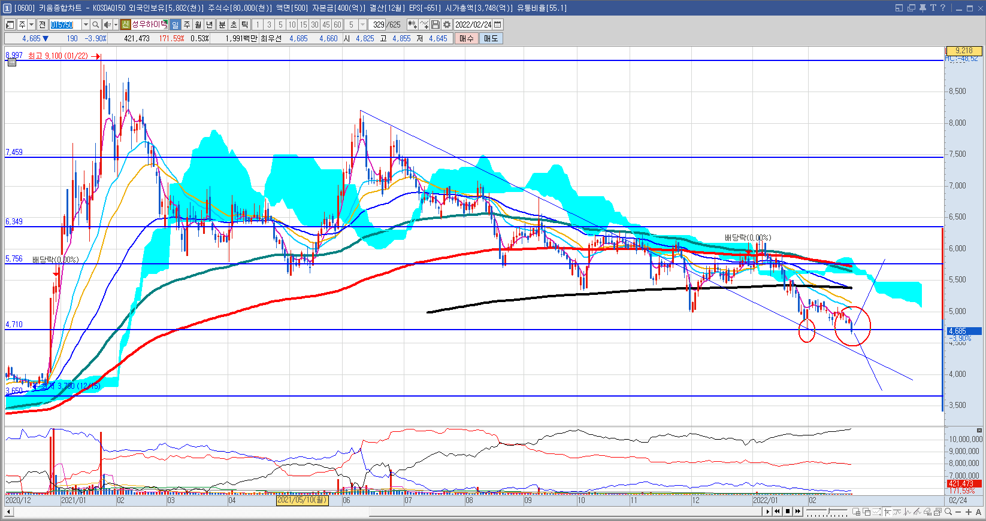The width and height of the screenshot is (986, 521).
Task: Click the chart layout icon at toolbar start
Action: pos(10,25)
